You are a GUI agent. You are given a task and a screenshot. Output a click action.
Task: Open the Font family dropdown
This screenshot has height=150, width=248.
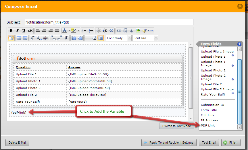tap(118, 38)
